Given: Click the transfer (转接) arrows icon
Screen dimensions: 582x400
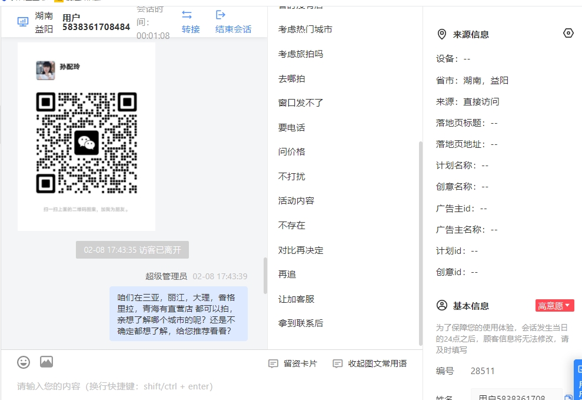Looking at the screenshot, I should click(187, 15).
